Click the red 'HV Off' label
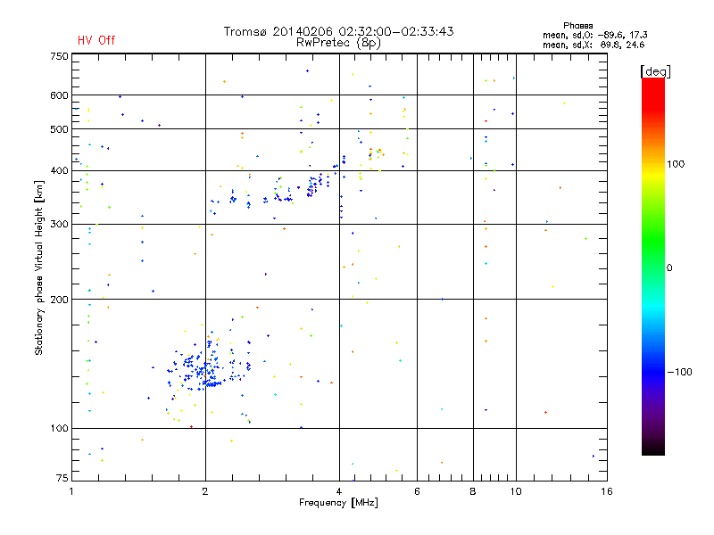The width and height of the screenshot is (714, 535). click(x=96, y=40)
